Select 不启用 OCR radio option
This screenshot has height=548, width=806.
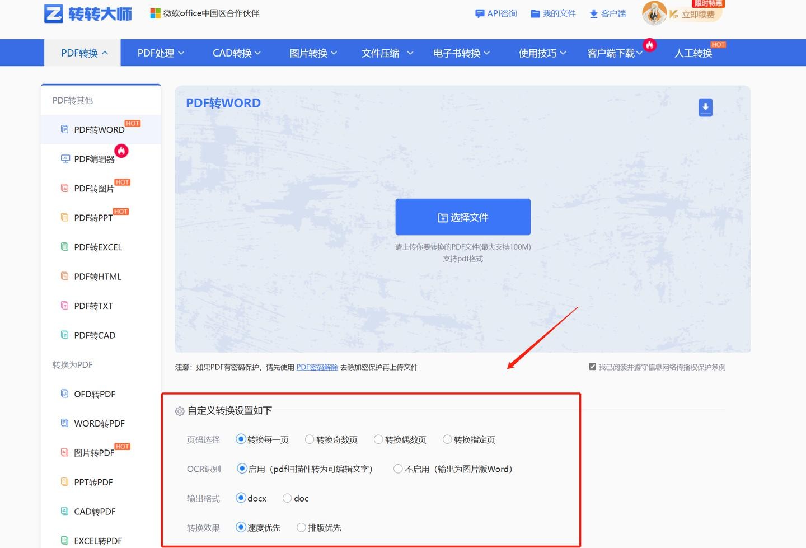[398, 469]
